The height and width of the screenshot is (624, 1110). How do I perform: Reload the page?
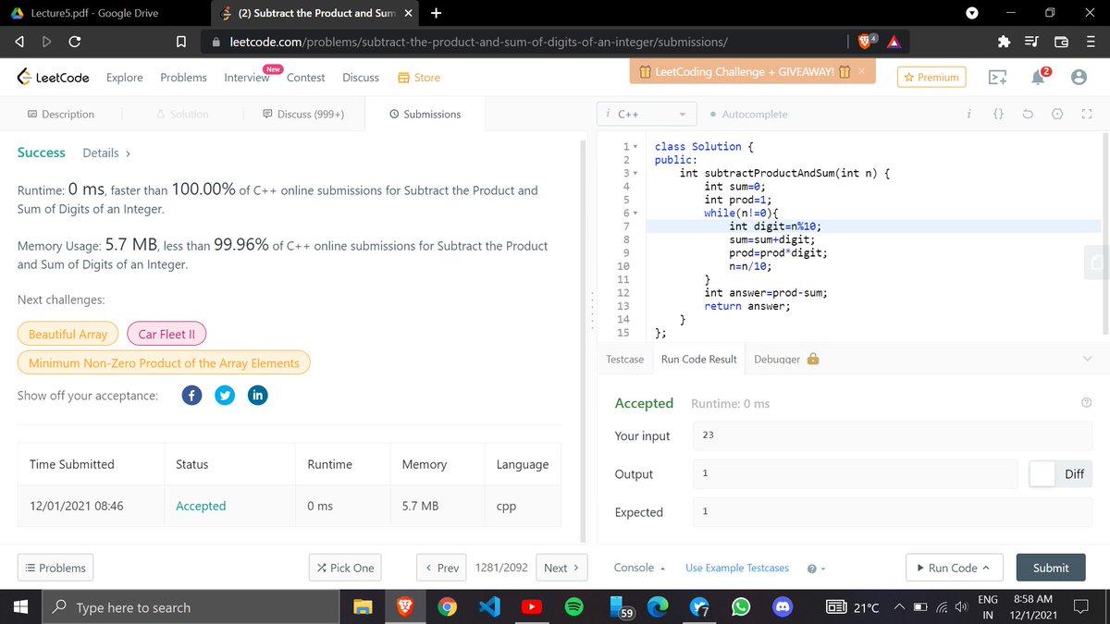[x=74, y=41]
